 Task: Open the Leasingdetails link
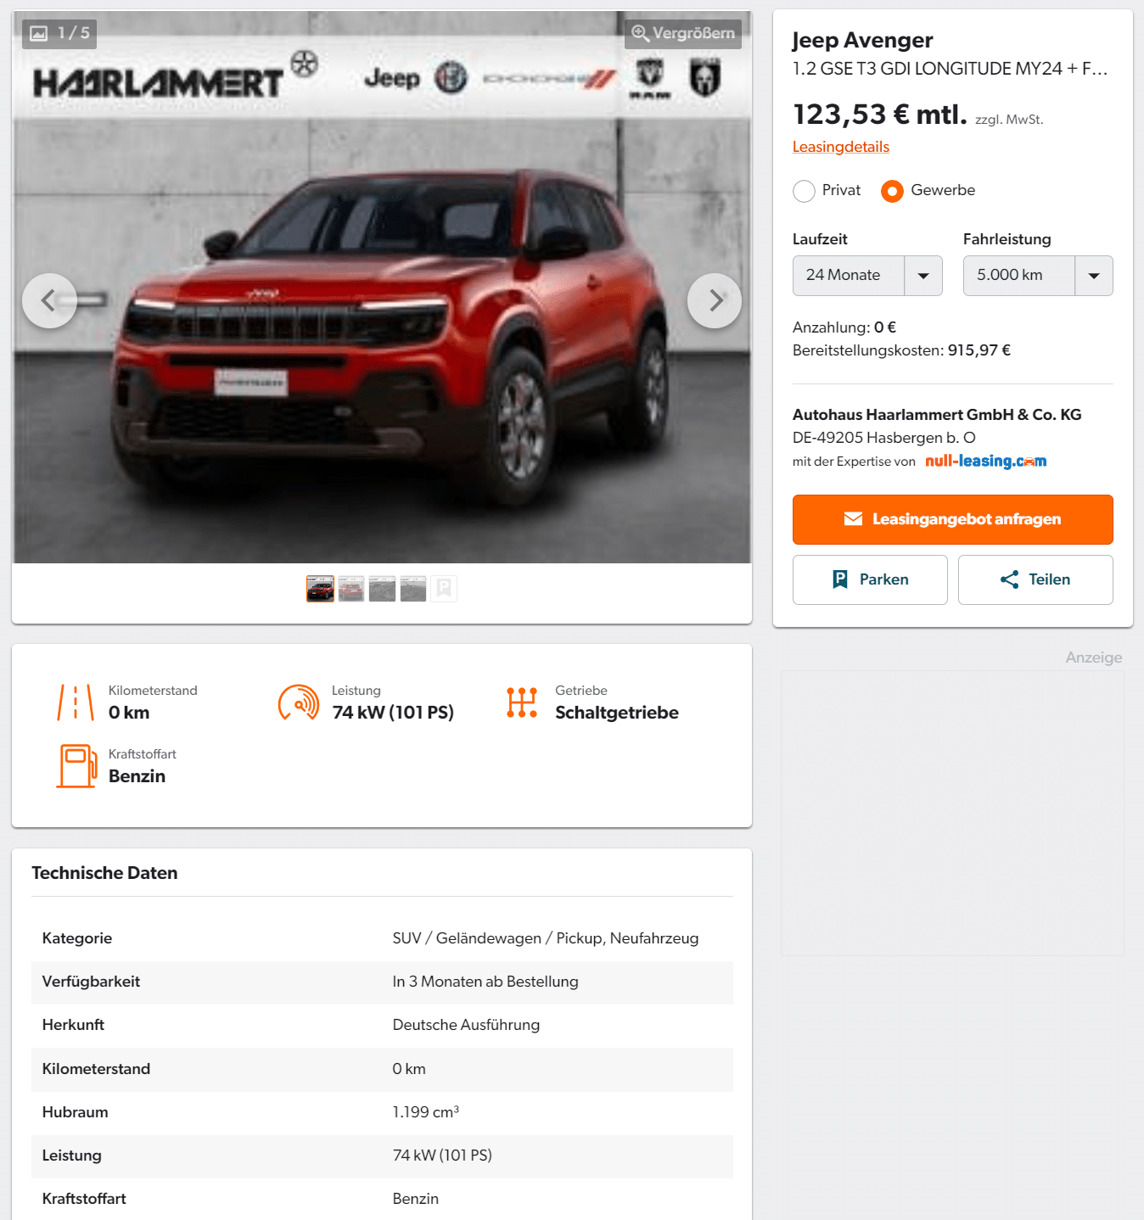pos(841,147)
